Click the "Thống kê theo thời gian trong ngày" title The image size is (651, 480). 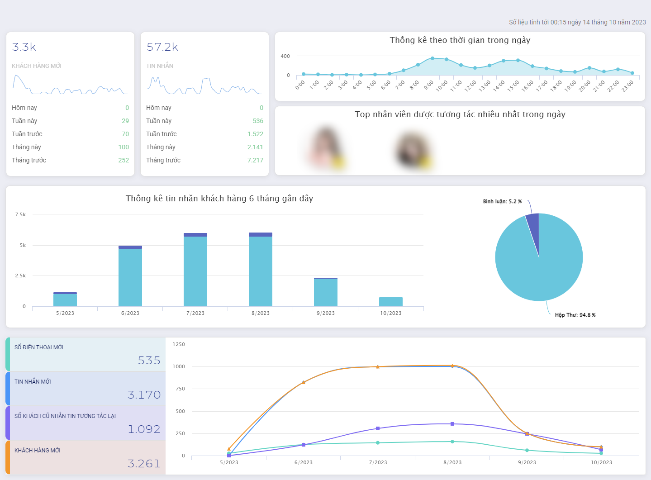[460, 40]
